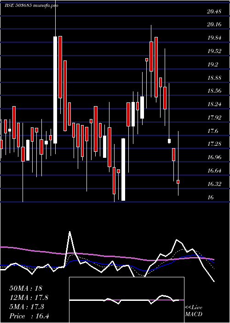230x323 pixels.
Task: Click the tallest white candlestick body
Action: pos(55,90)
